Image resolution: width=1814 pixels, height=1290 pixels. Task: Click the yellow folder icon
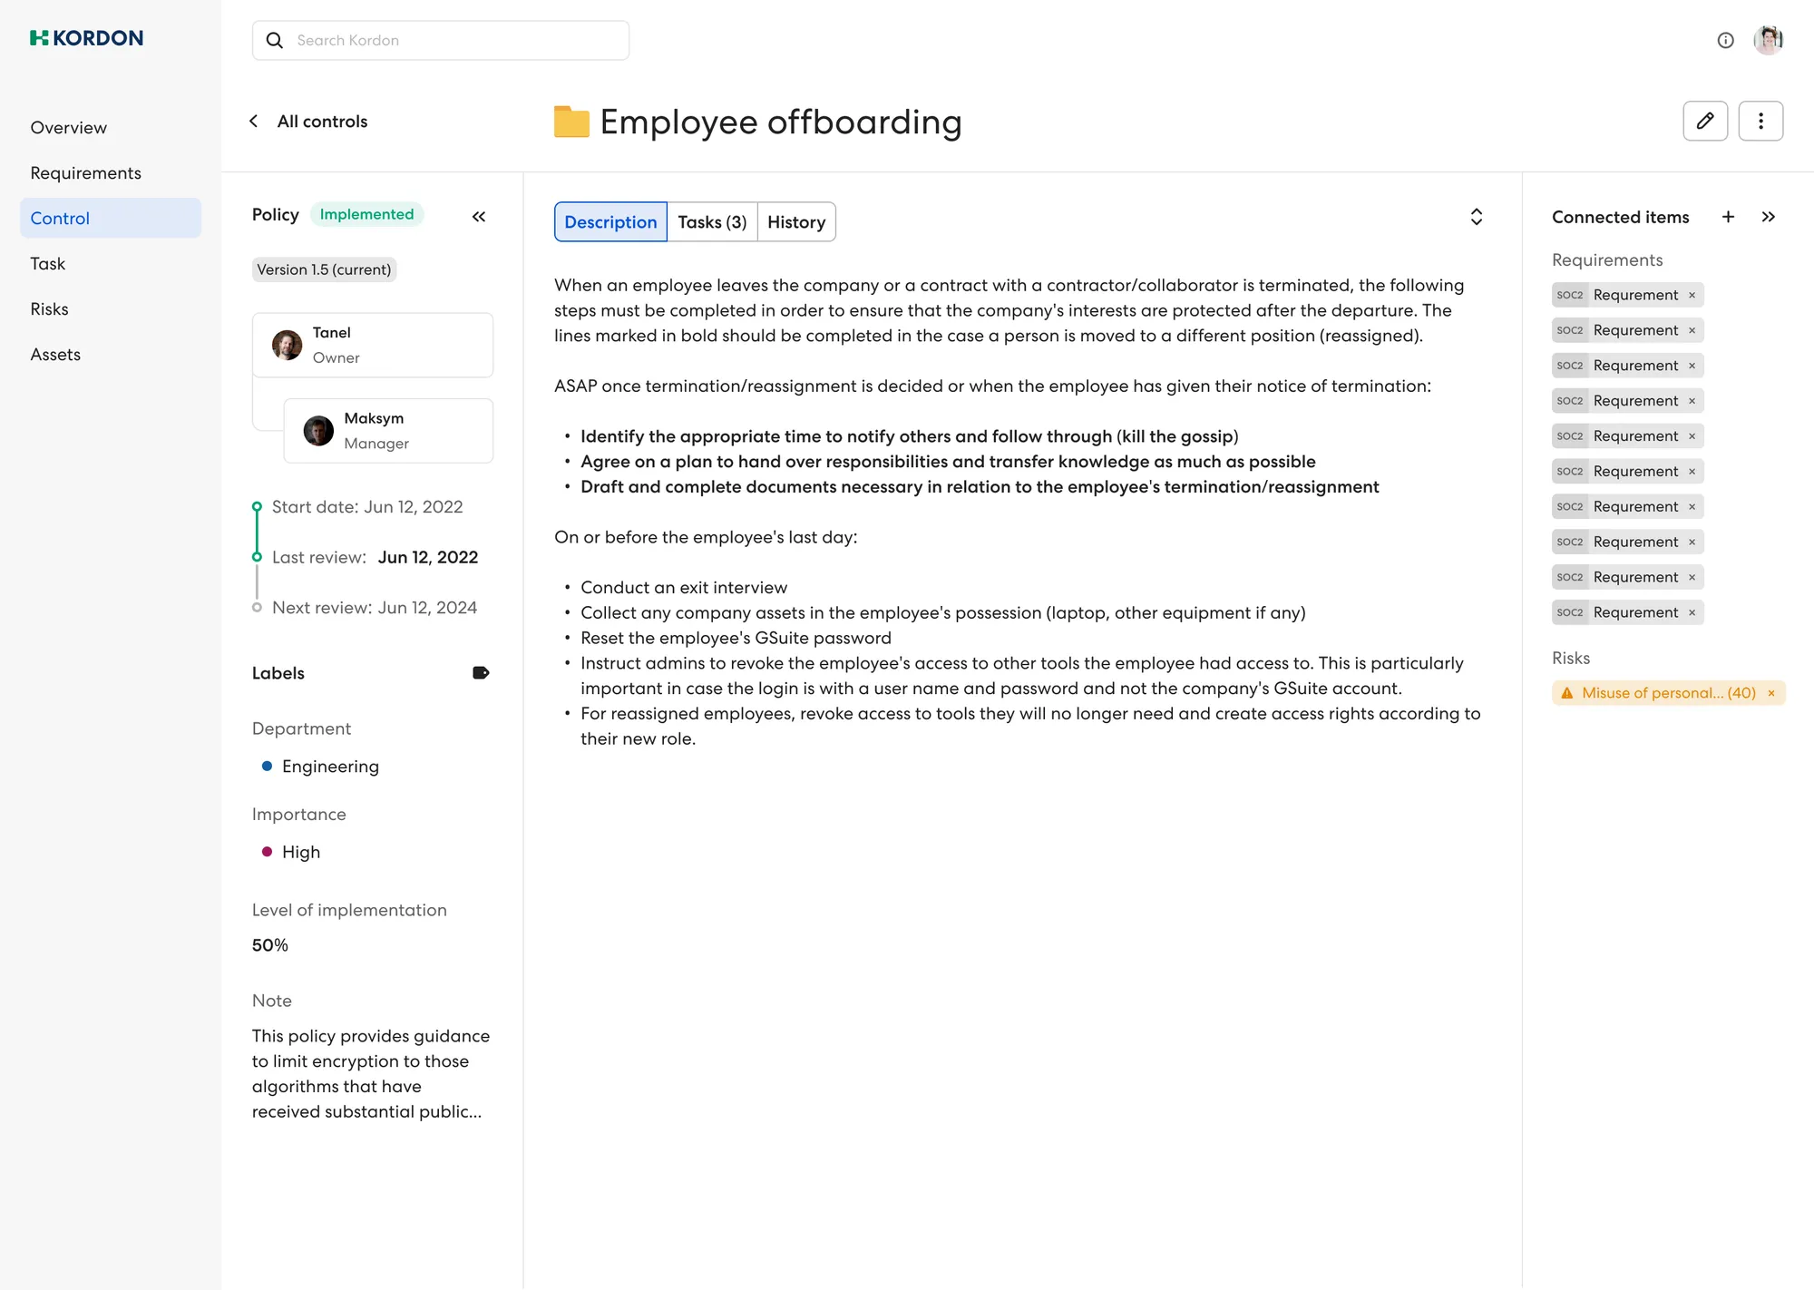(571, 122)
